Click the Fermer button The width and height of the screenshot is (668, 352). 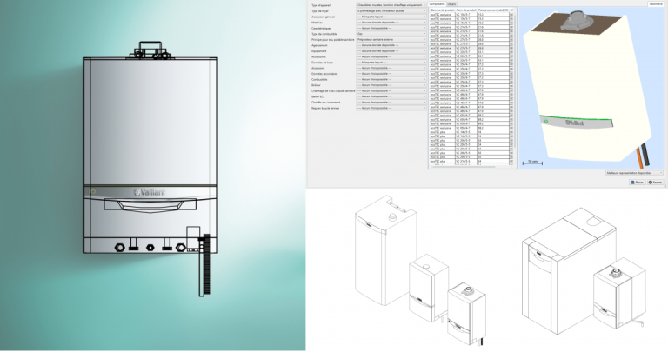pyautogui.click(x=656, y=183)
